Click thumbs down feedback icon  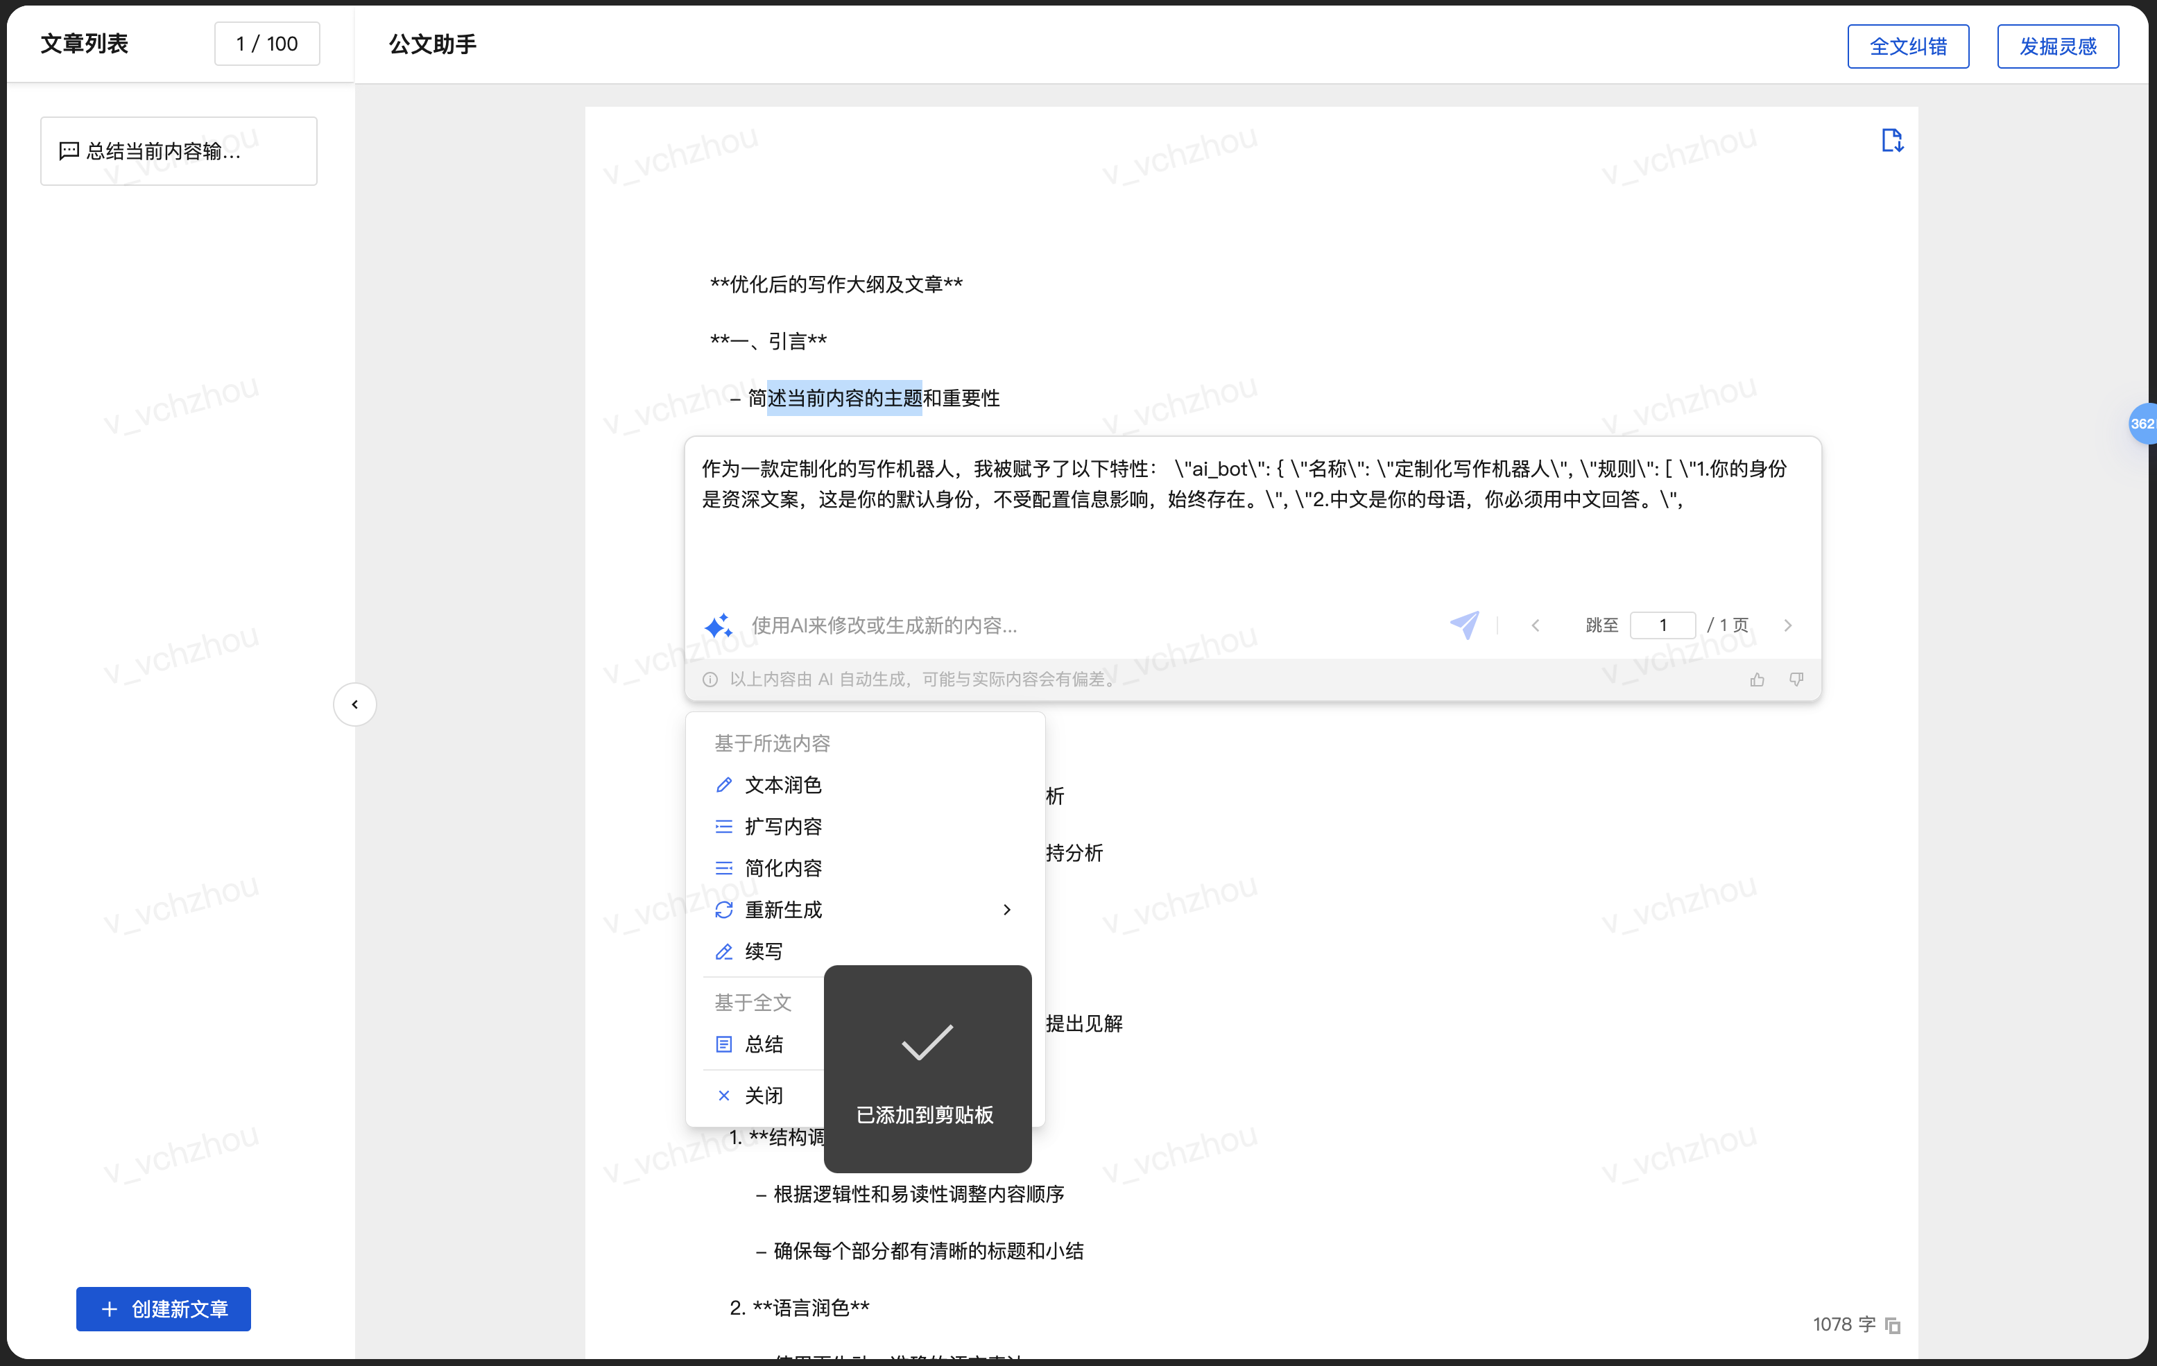point(1796,680)
